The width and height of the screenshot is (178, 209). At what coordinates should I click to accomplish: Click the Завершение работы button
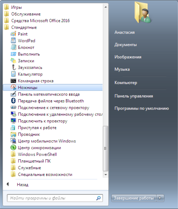point(134,198)
